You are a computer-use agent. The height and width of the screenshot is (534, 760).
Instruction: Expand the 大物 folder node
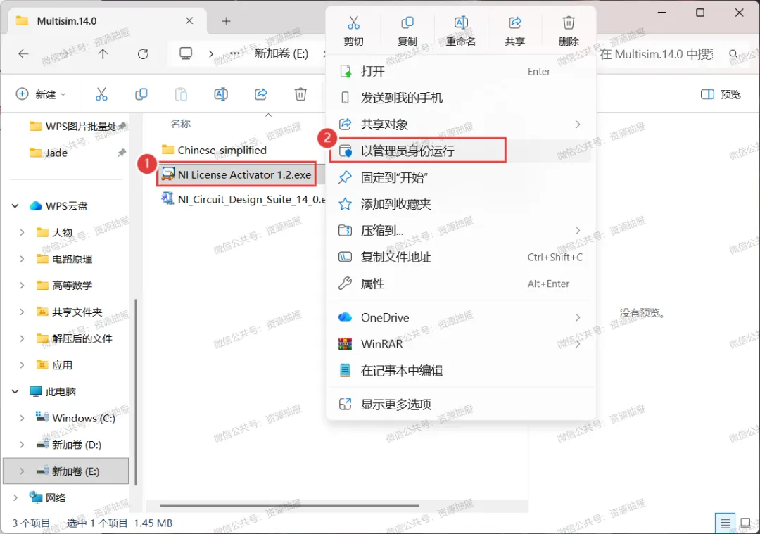click(22, 233)
